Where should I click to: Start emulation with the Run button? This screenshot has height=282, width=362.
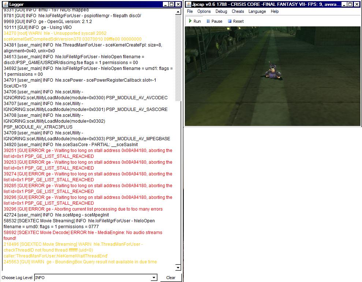coord(195,21)
